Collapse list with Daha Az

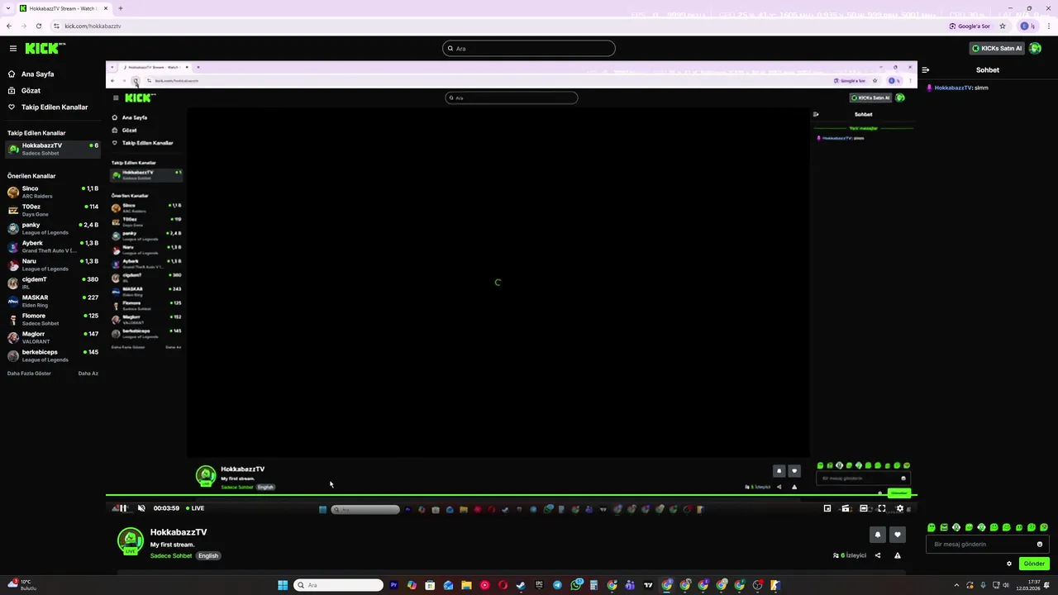[88, 373]
